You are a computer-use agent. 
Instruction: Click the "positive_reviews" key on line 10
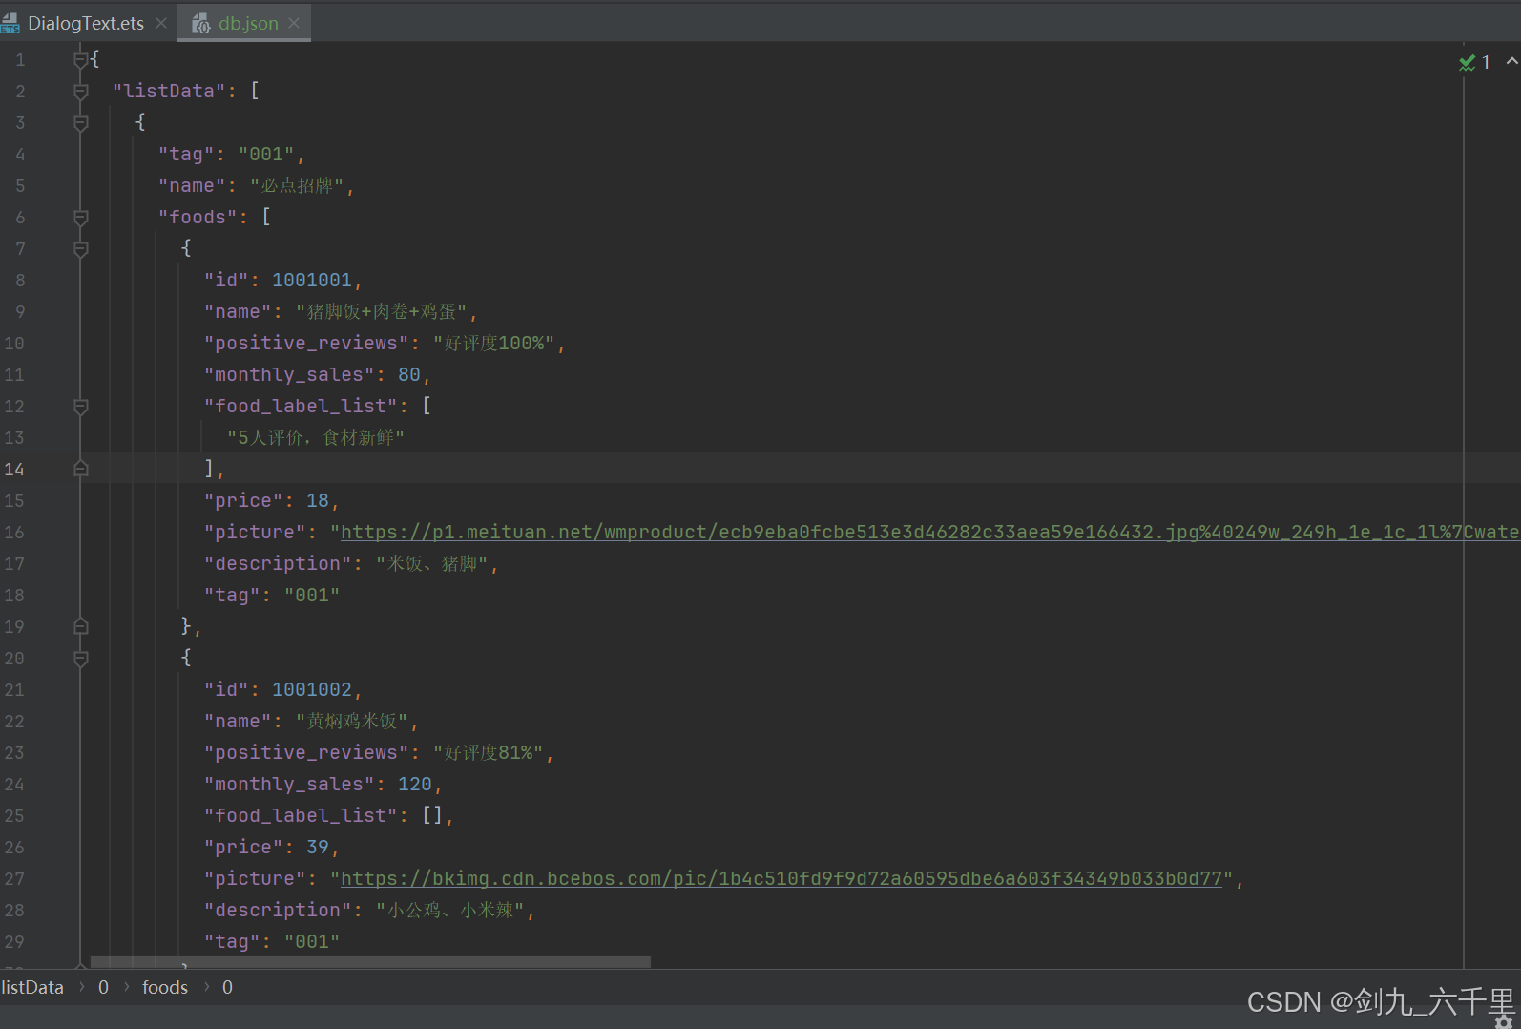pyautogui.click(x=306, y=344)
